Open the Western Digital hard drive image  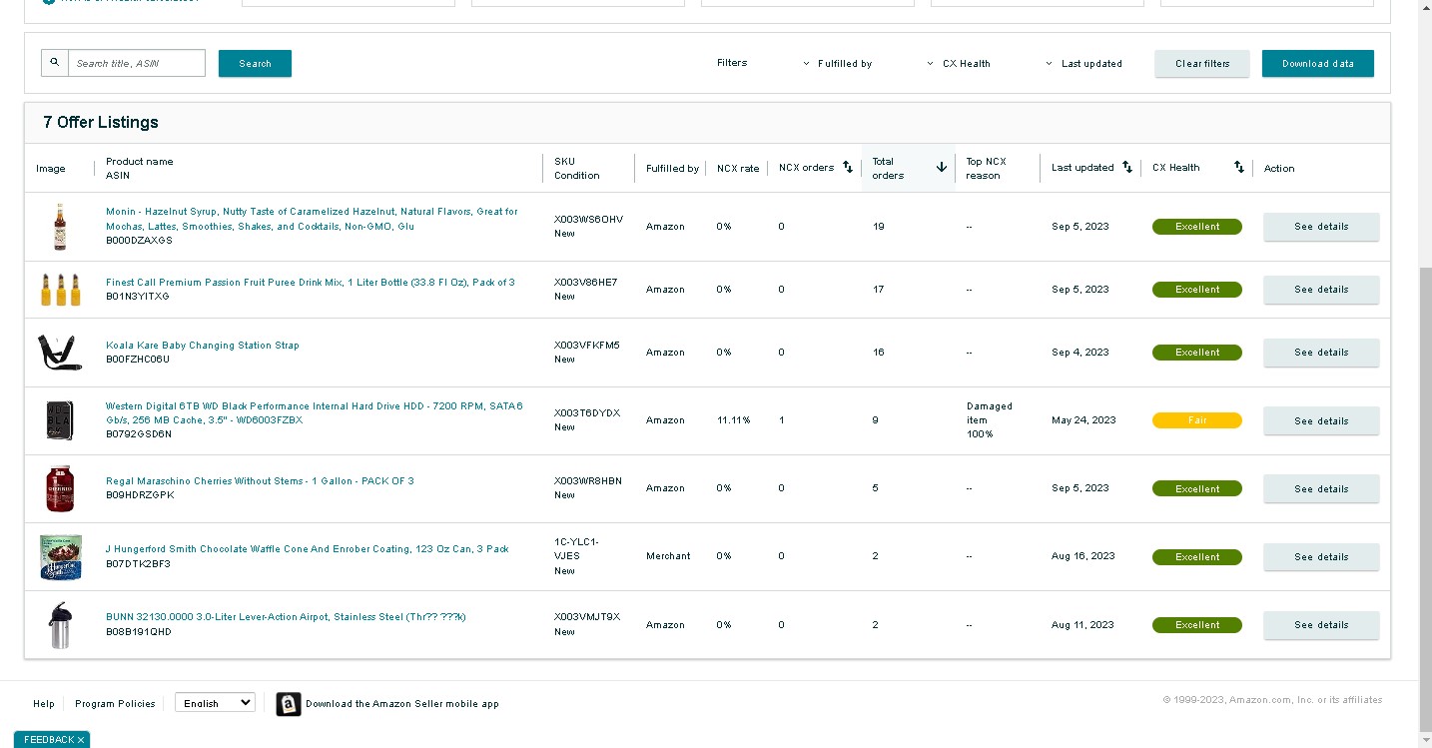pos(60,420)
